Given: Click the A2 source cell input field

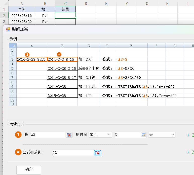Looking at the screenshot, I should [x=48, y=135].
